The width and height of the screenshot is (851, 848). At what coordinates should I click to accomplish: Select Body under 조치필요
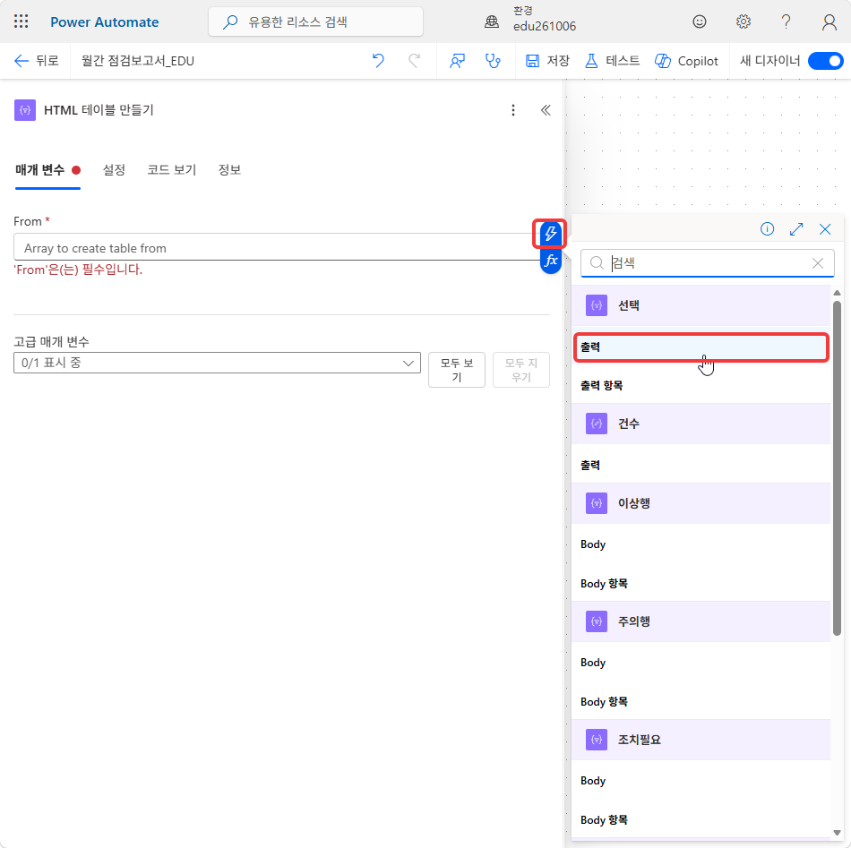701,781
